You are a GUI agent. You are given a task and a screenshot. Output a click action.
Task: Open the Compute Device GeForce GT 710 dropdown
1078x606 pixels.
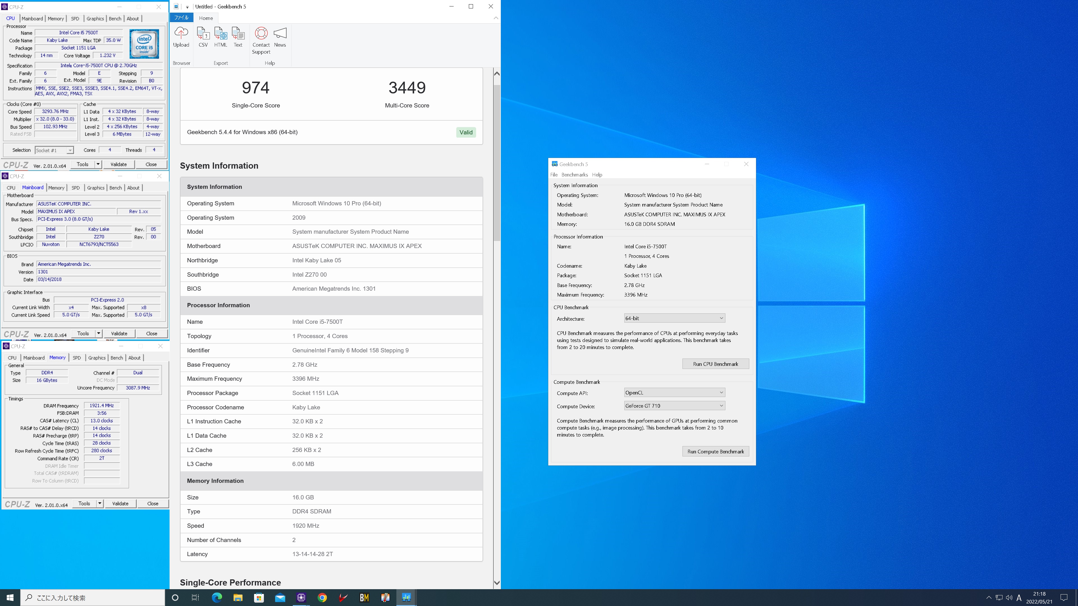point(674,406)
